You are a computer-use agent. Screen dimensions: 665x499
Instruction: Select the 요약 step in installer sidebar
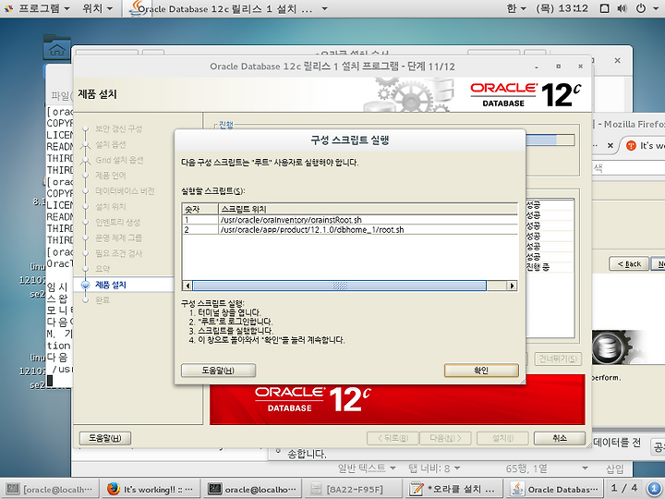pyautogui.click(x=103, y=269)
